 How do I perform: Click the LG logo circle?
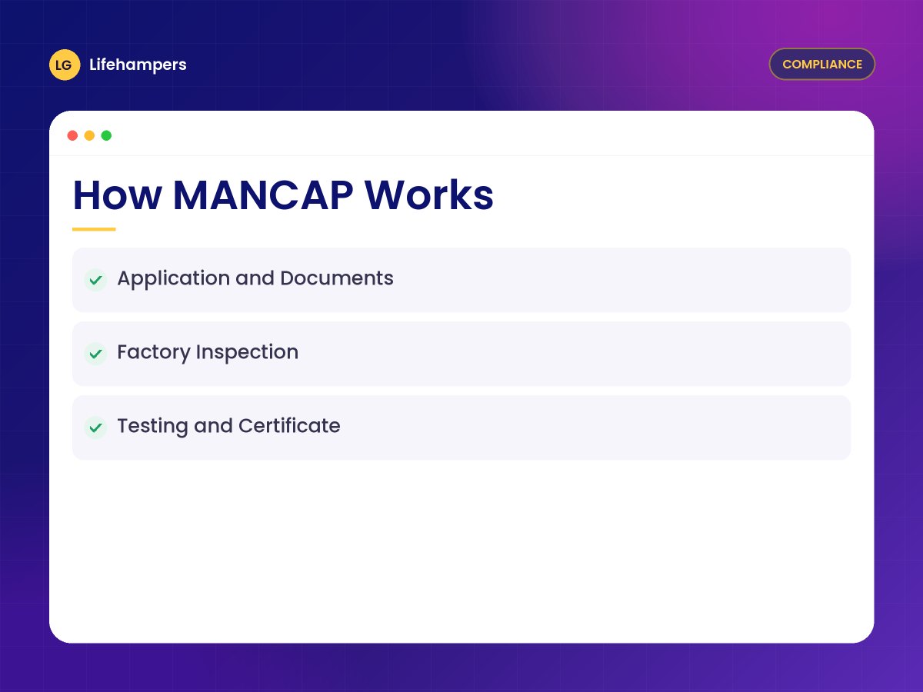click(65, 65)
